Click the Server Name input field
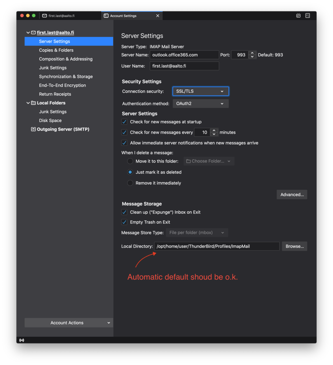Image resolution: width=333 pixels, height=365 pixels. (184, 55)
